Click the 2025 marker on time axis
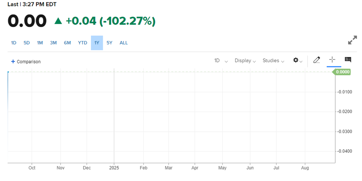This screenshot has height=181, width=362. click(114, 168)
